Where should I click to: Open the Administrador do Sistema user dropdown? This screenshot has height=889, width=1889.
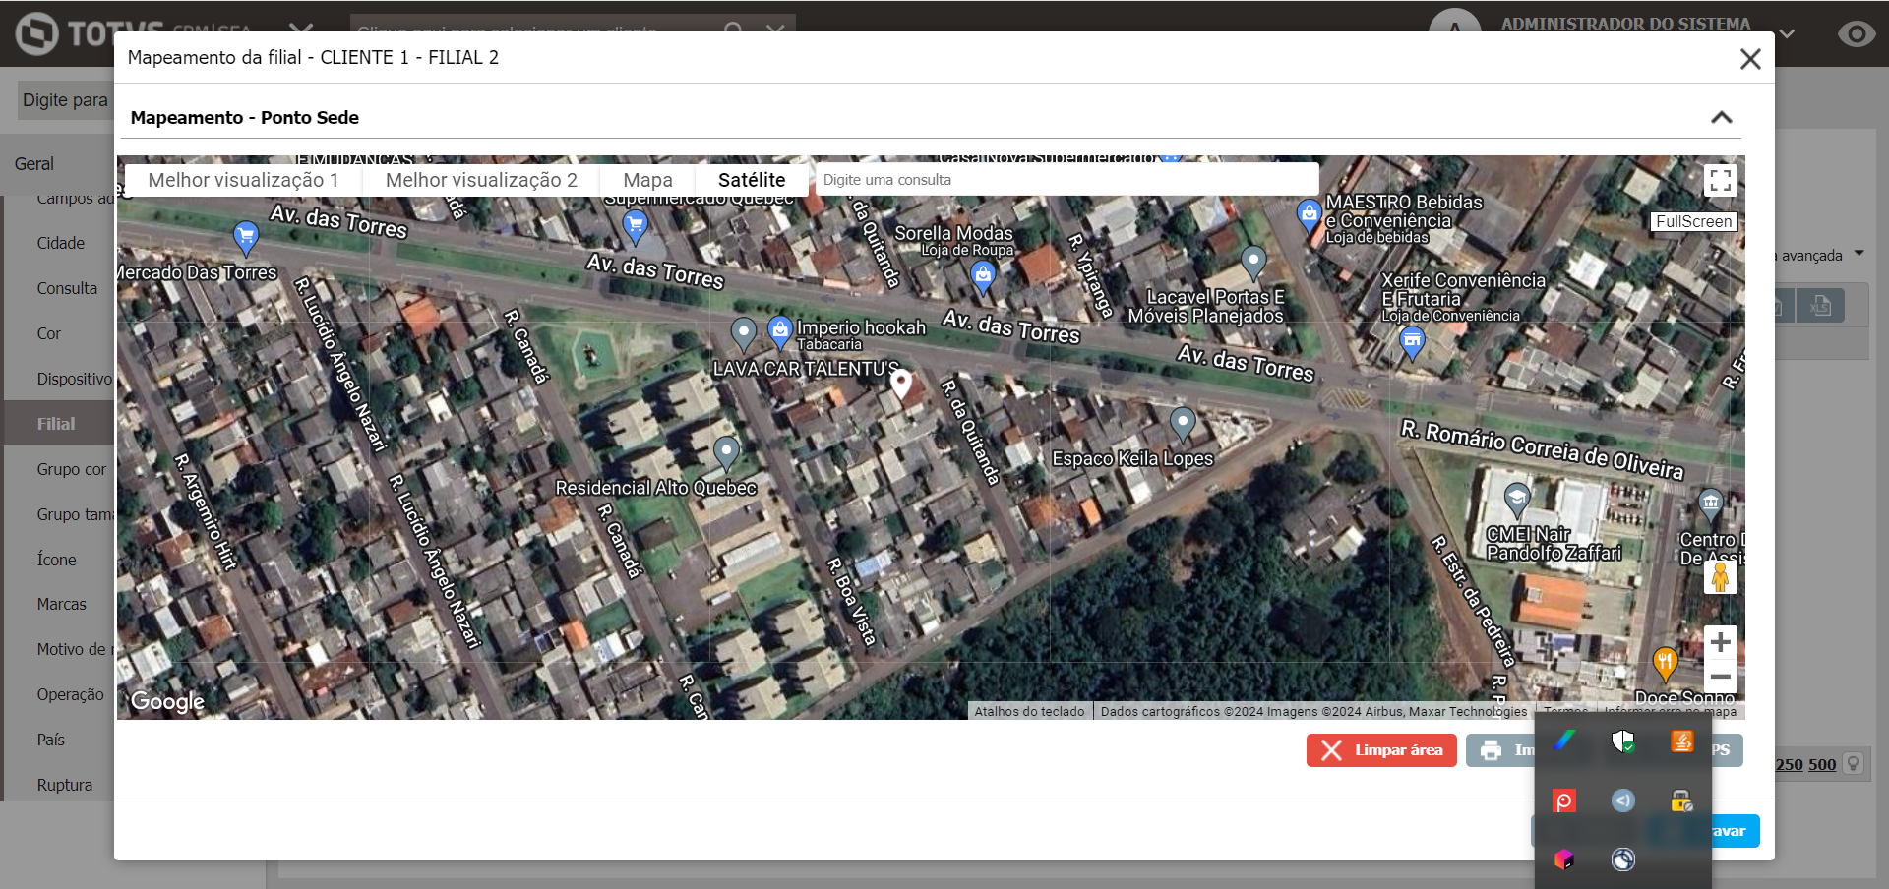pyautogui.click(x=1787, y=33)
